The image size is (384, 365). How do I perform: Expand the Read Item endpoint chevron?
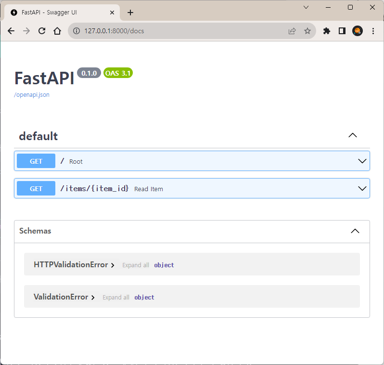(x=362, y=188)
